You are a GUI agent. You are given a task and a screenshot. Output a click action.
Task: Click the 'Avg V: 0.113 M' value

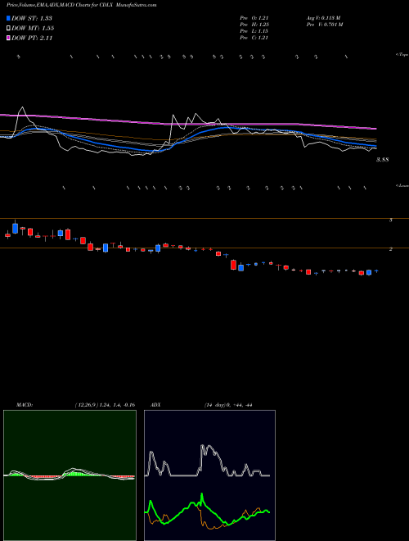[x=323, y=18]
